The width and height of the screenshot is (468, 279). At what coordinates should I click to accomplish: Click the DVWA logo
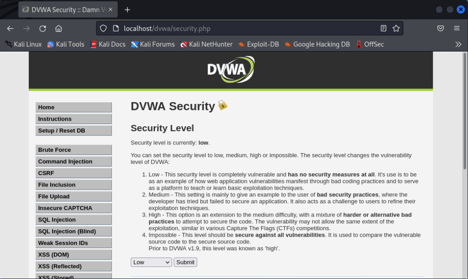tap(231, 70)
